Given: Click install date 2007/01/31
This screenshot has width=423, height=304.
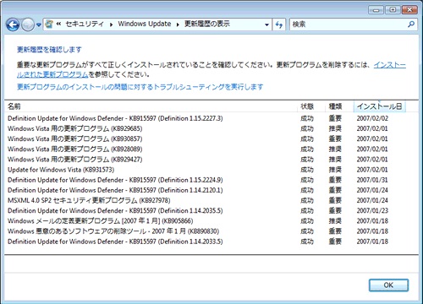Looking at the screenshot, I should (x=372, y=180).
